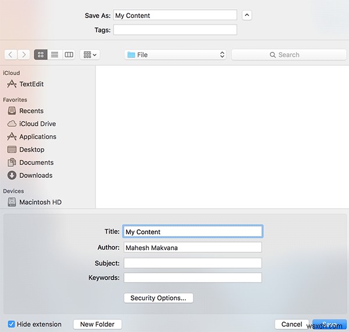Click the Downloads arrow icon
The width and height of the screenshot is (349, 332).
(x=12, y=175)
